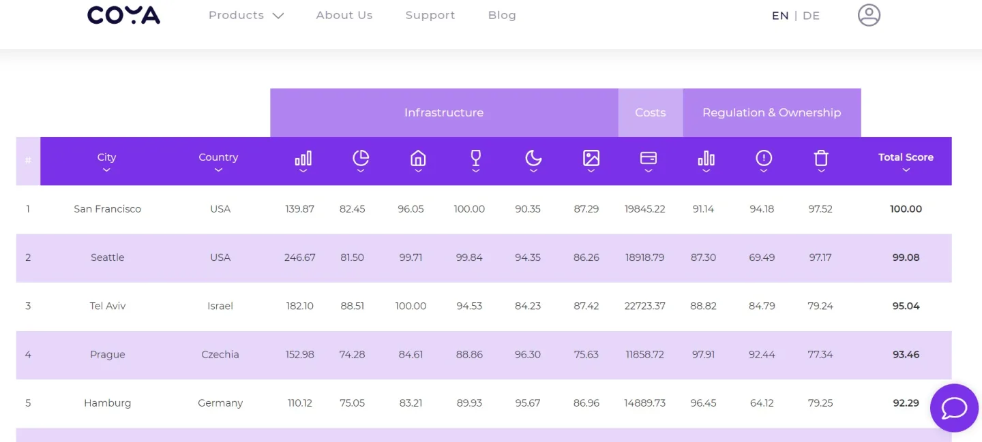Click the 18918.79 cost value
Screen dimensions: 982x442
click(x=645, y=257)
